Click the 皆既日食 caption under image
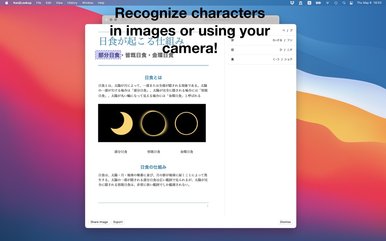Image resolution: width=386 pixels, height=241 pixels. (x=154, y=152)
